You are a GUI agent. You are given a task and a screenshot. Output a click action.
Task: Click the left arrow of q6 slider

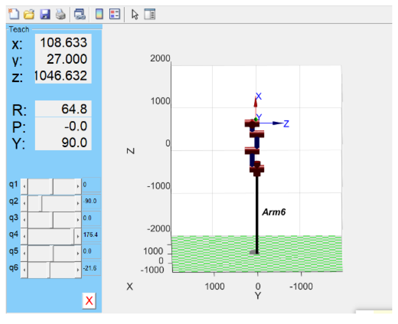coord(24,270)
